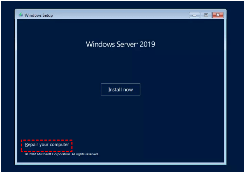Click the Windows Server 2019 heading

click(120, 44)
